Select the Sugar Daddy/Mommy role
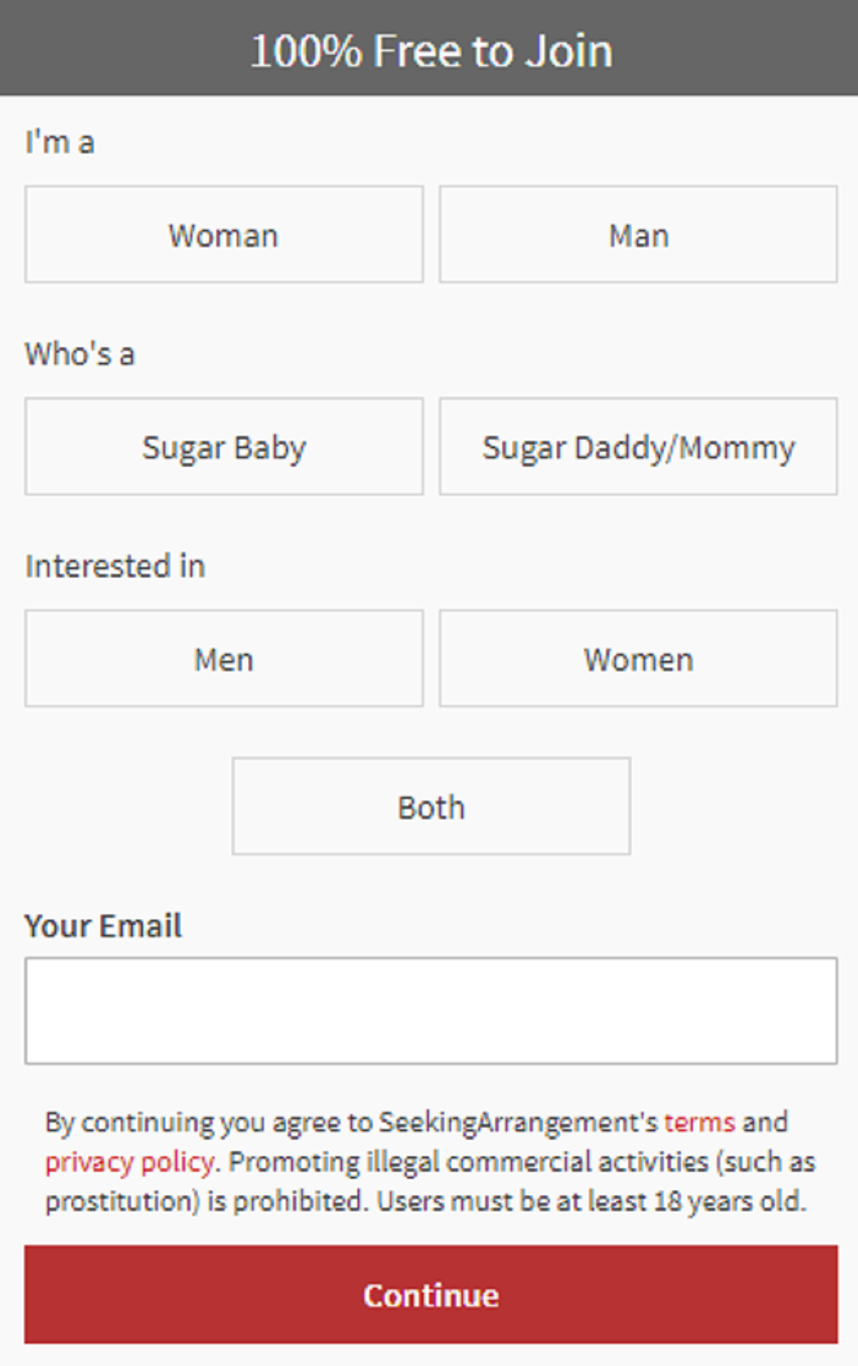Screen dimensions: 858x1366 (638, 446)
